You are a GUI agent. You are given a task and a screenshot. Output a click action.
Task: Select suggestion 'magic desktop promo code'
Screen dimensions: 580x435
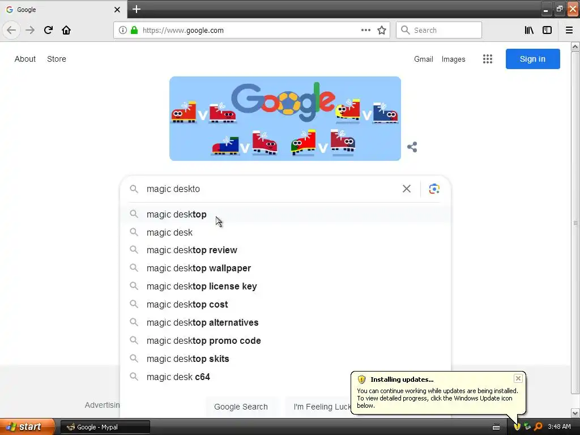(x=285, y=340)
